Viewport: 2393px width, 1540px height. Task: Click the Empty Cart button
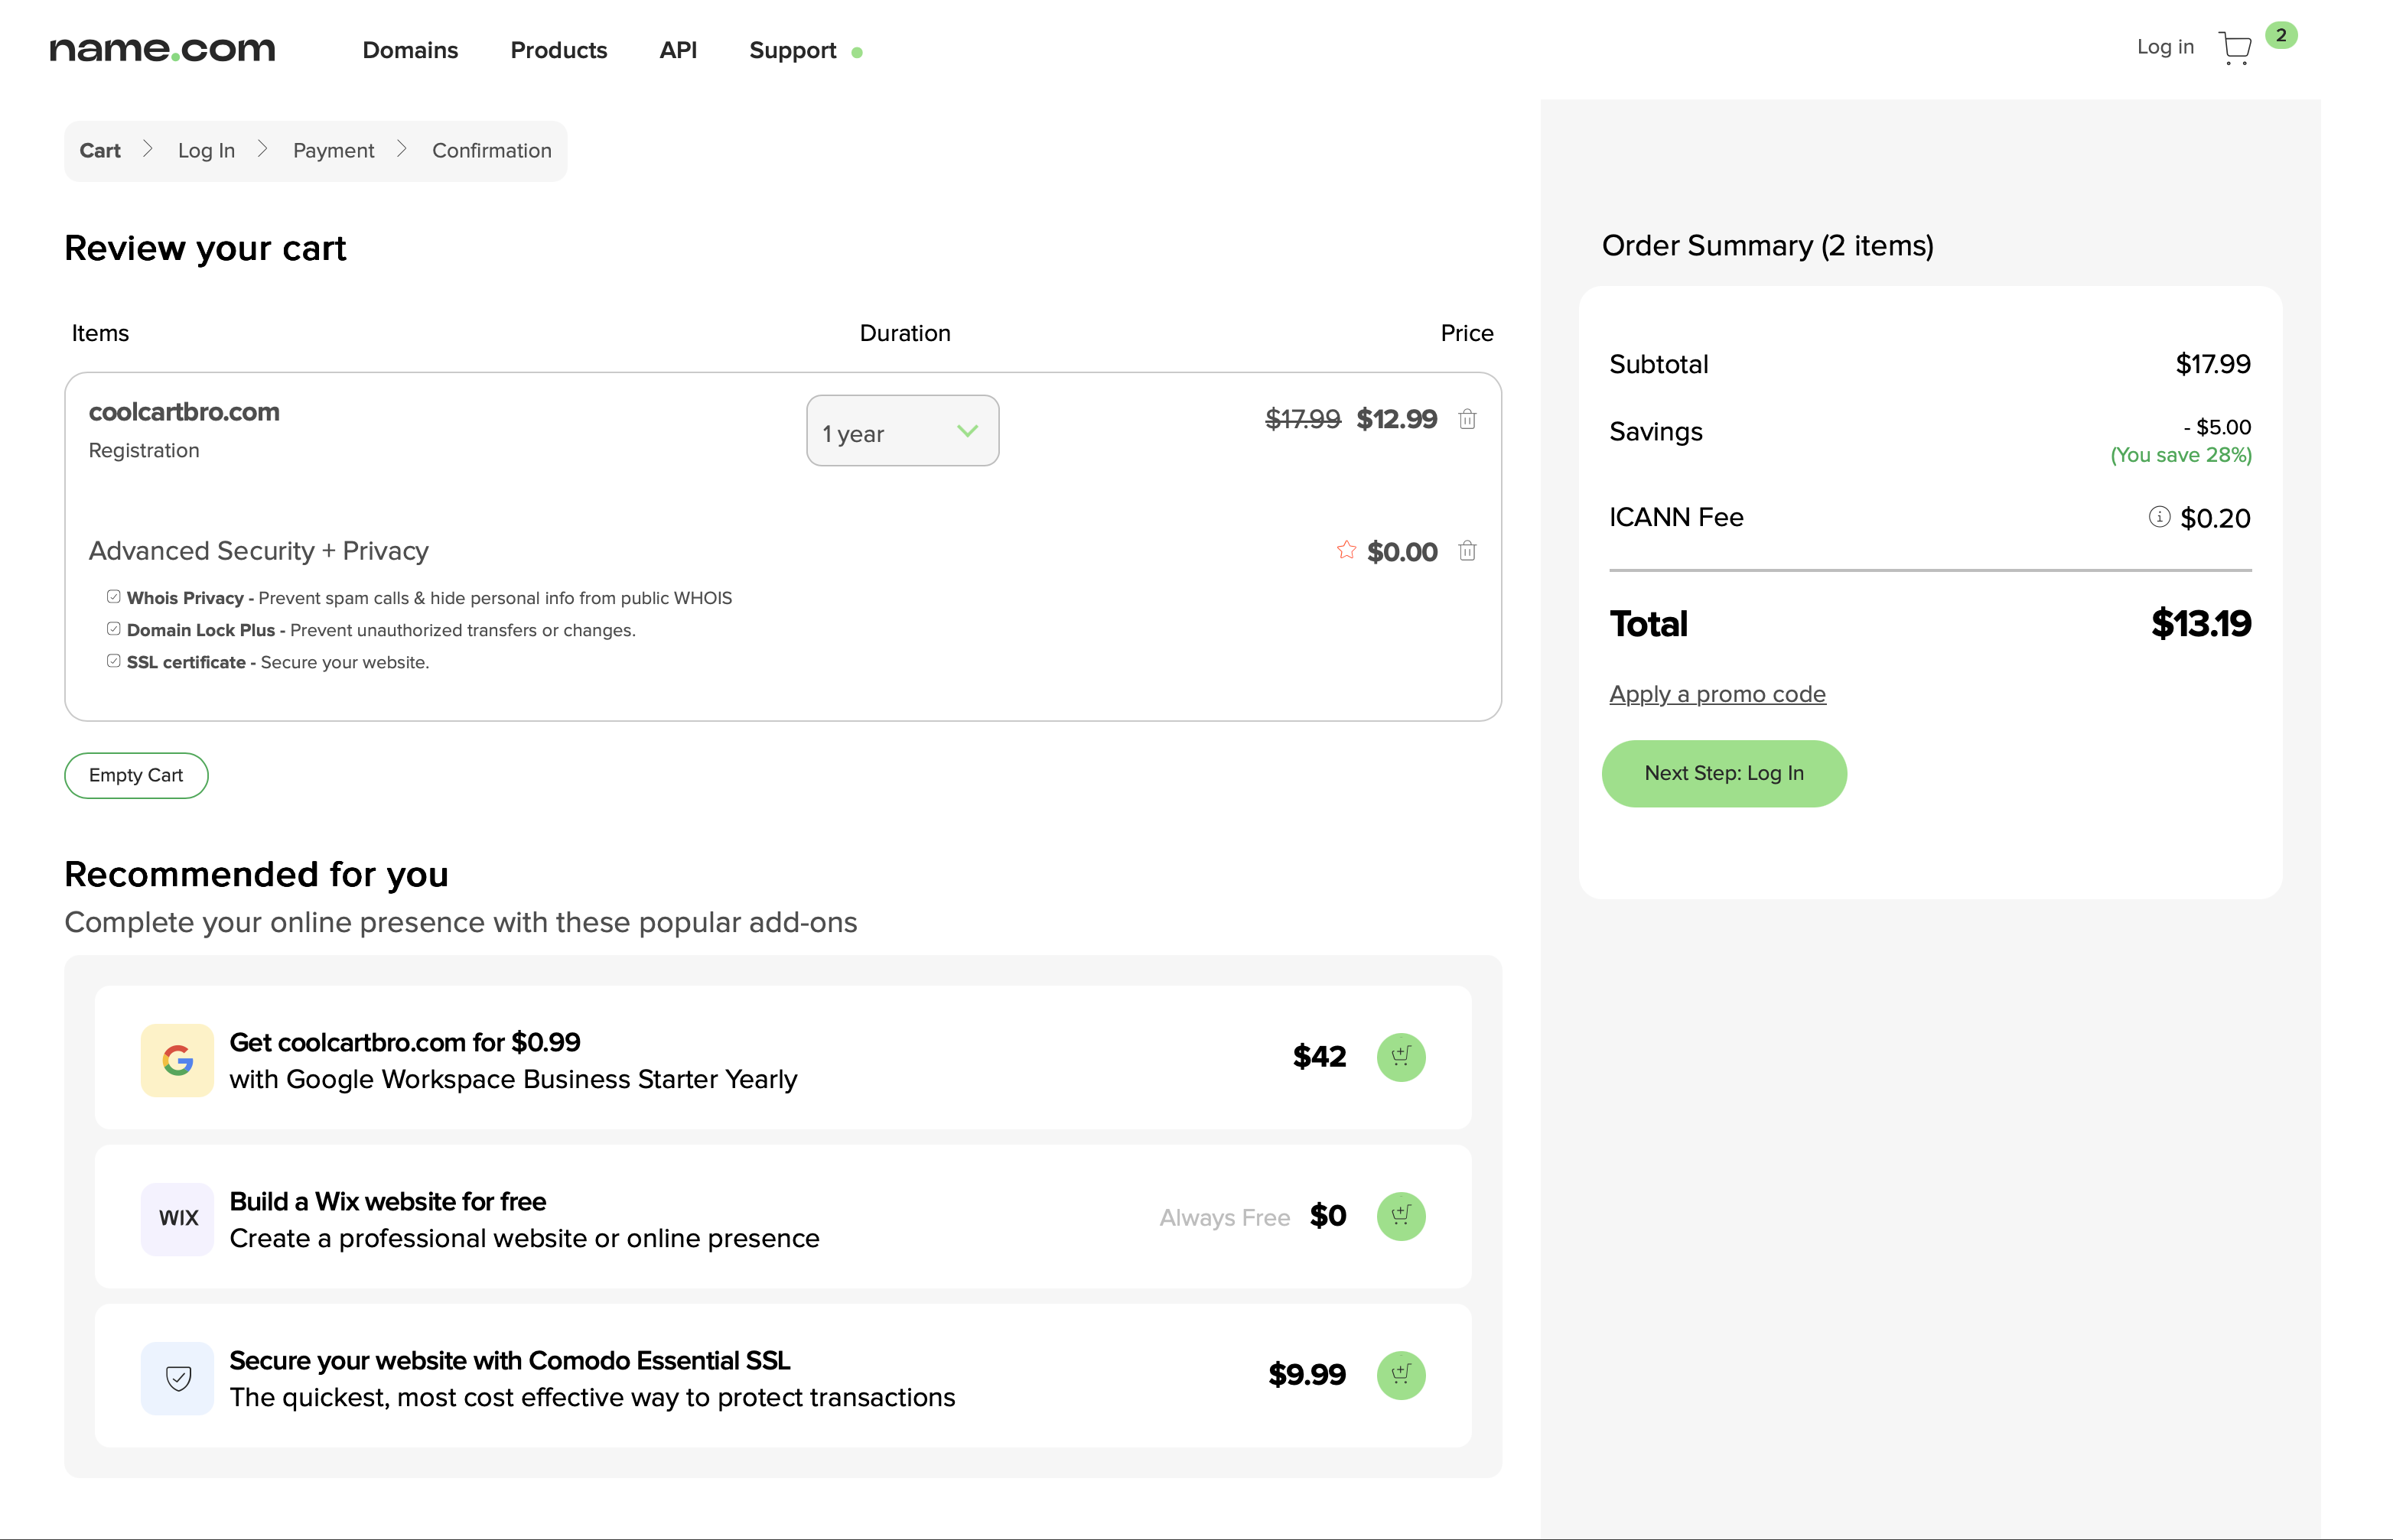coord(136,775)
